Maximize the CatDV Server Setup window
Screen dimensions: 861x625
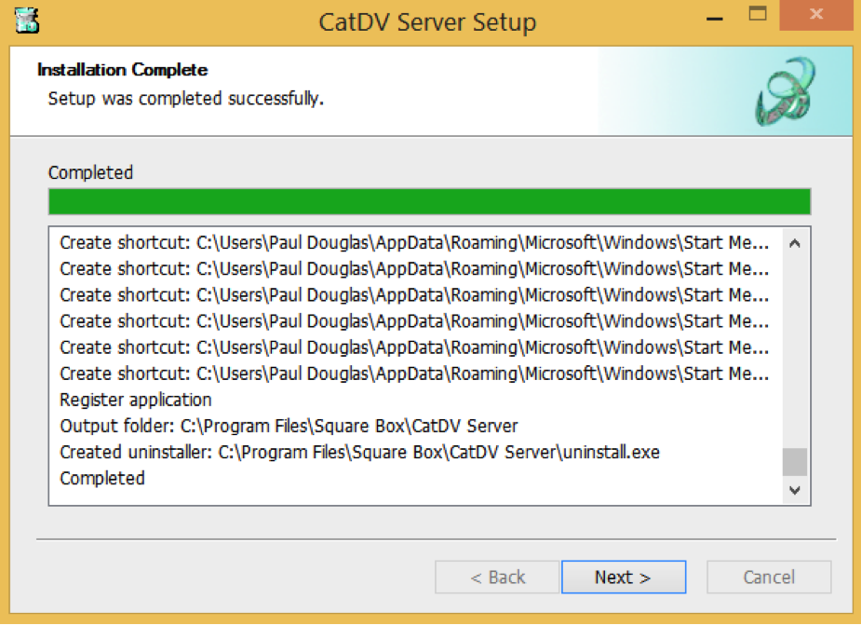758,15
